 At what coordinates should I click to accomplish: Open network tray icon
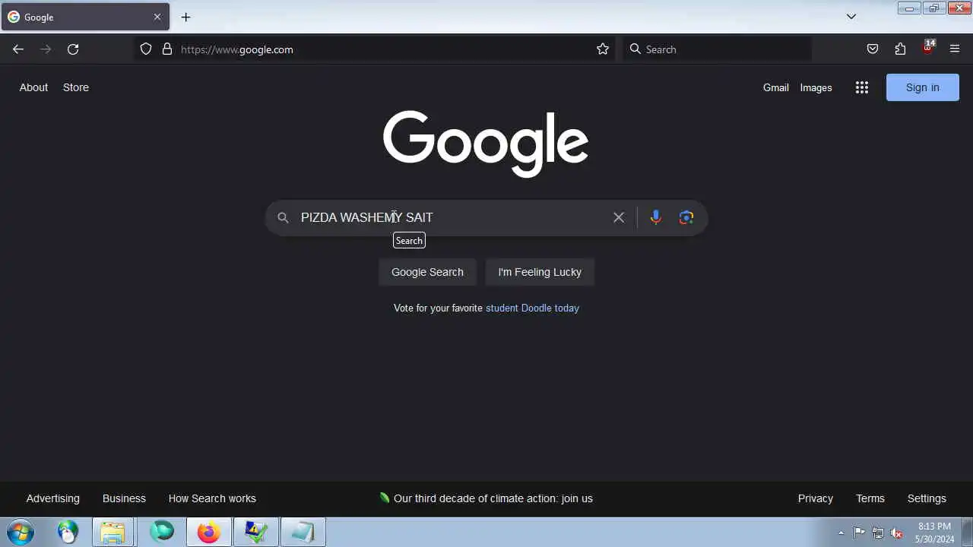pyautogui.click(x=878, y=533)
